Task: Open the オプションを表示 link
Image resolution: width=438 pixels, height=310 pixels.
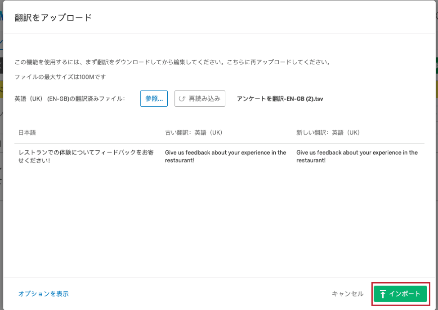Action: (44, 294)
